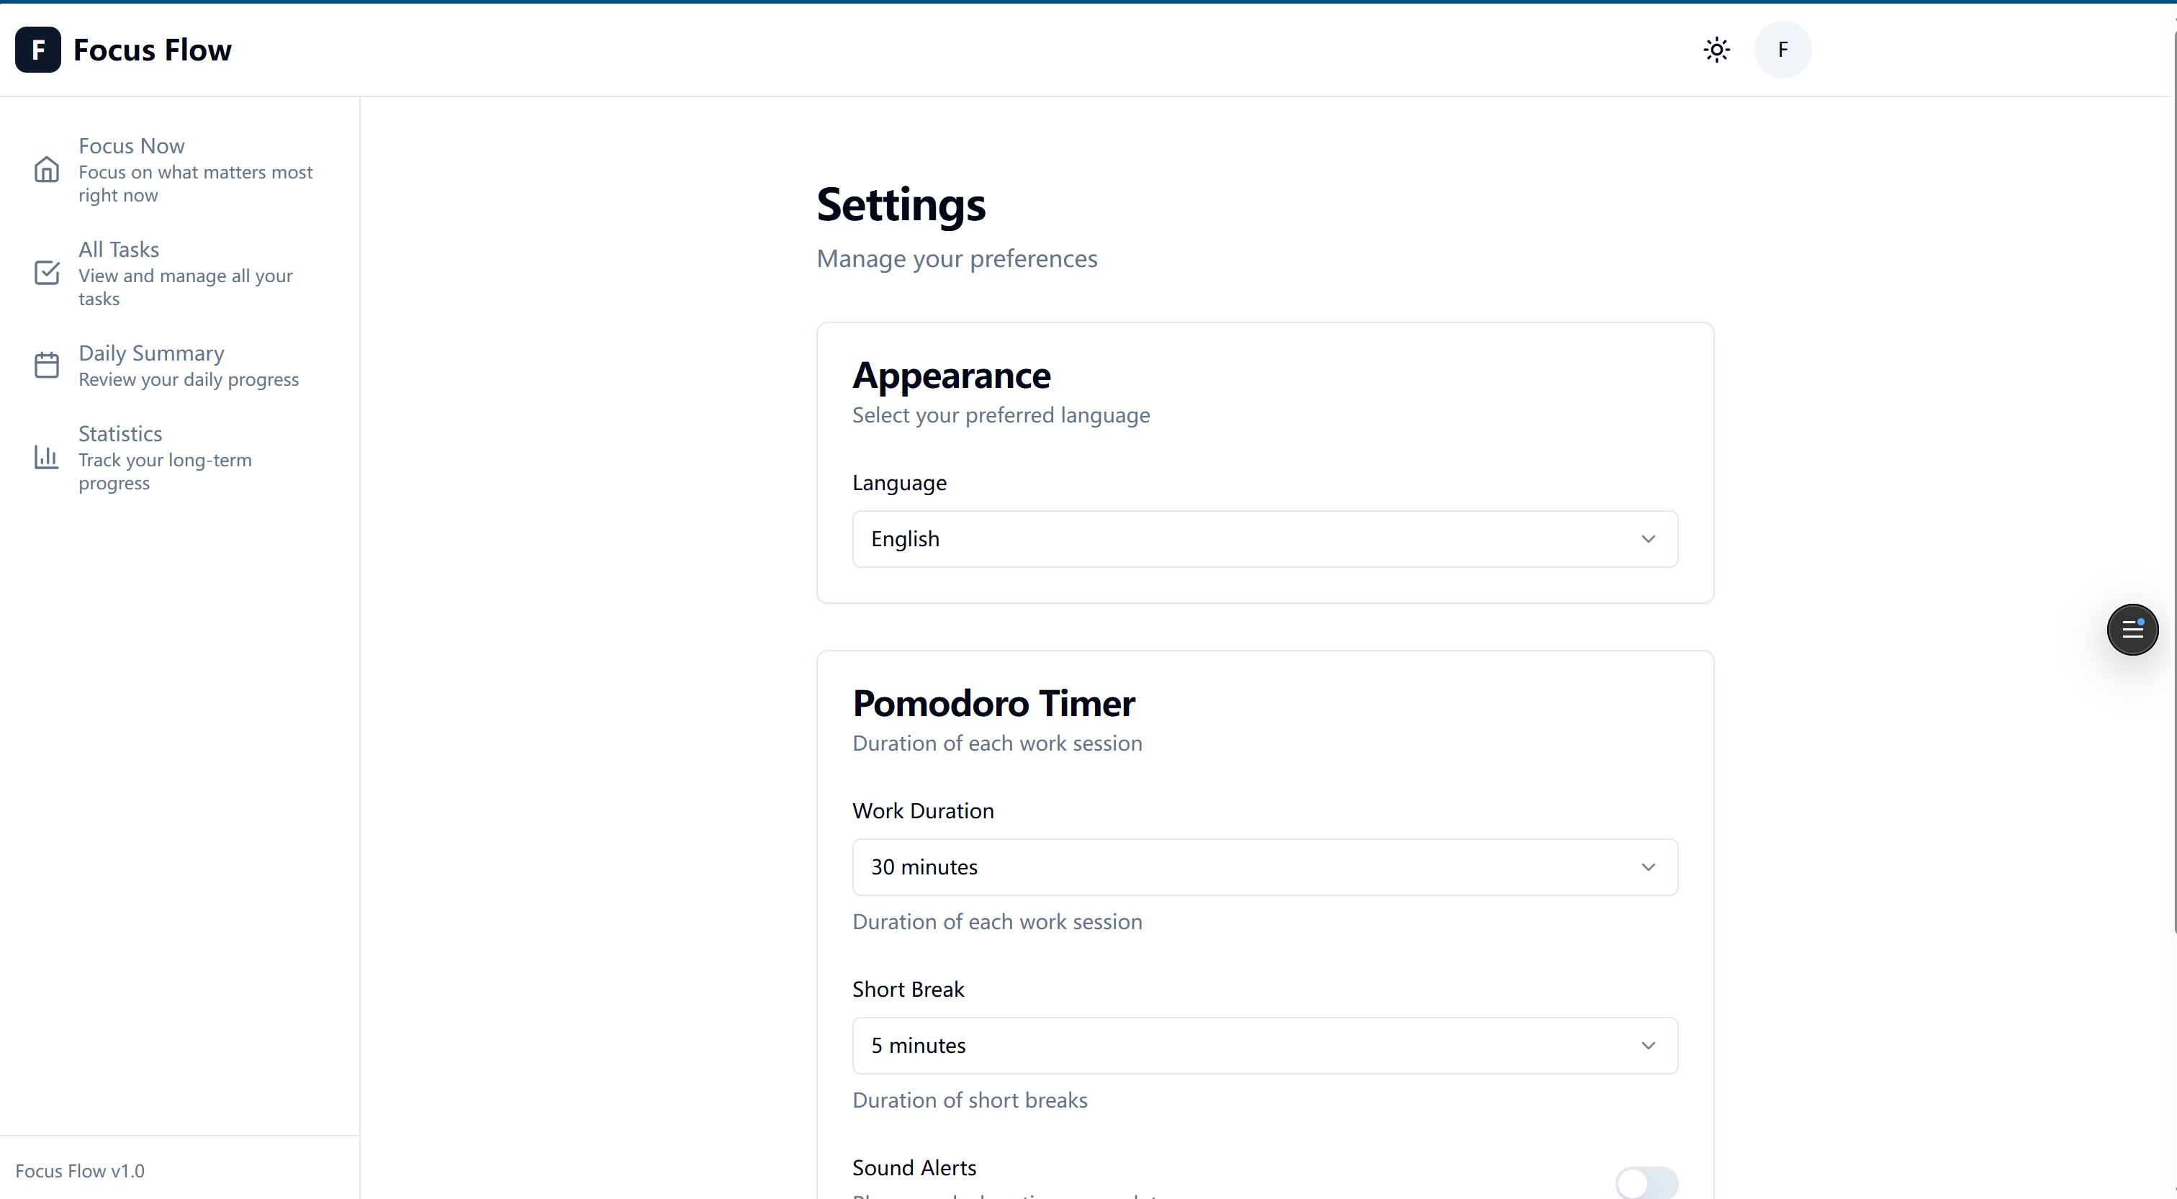The image size is (2177, 1199).
Task: Click the Focus Flow logo icon
Action: pyautogui.click(x=38, y=50)
